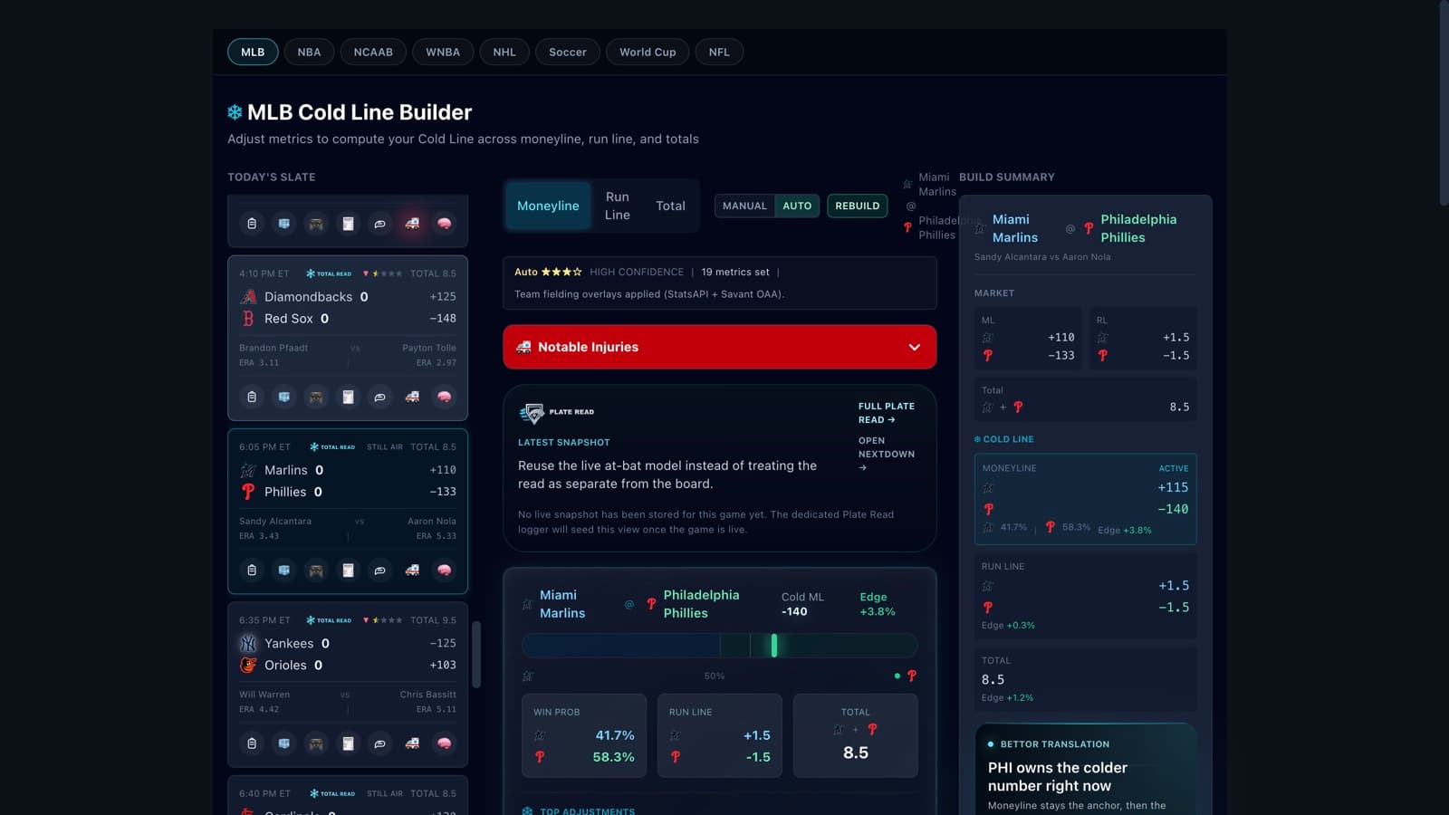Click the page scrollbar thumb at the window edge
This screenshot has width=1449, height=815.
(x=1444, y=101)
